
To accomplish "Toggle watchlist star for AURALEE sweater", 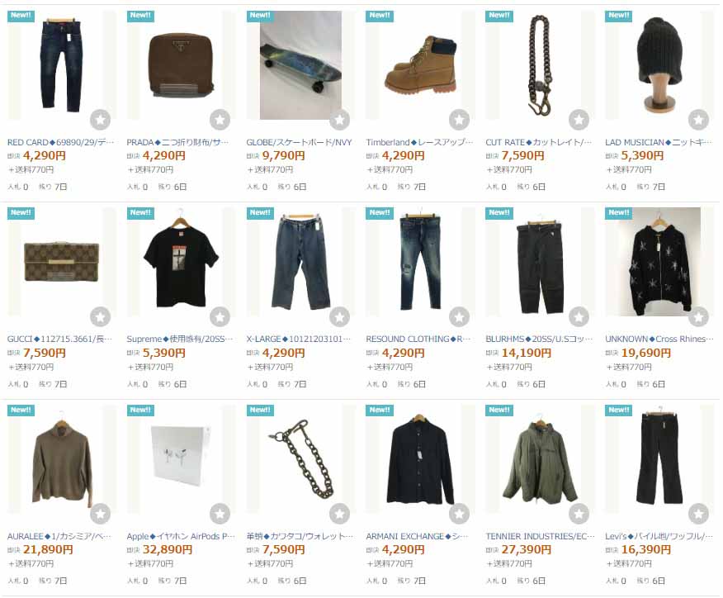I will coord(100,514).
